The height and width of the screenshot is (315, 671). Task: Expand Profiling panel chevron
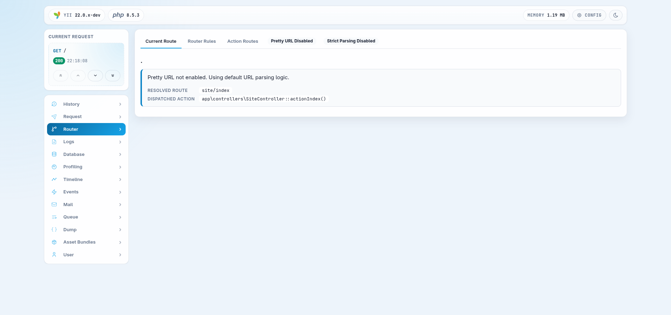[120, 167]
